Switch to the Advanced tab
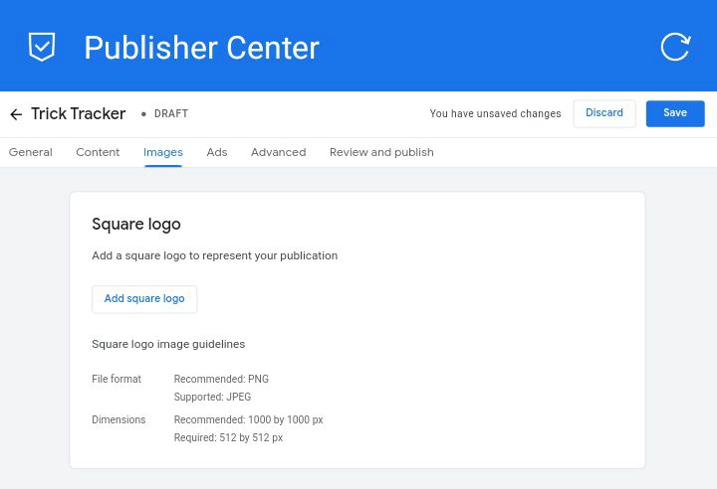Viewport: 717px width, 489px height. click(x=278, y=152)
